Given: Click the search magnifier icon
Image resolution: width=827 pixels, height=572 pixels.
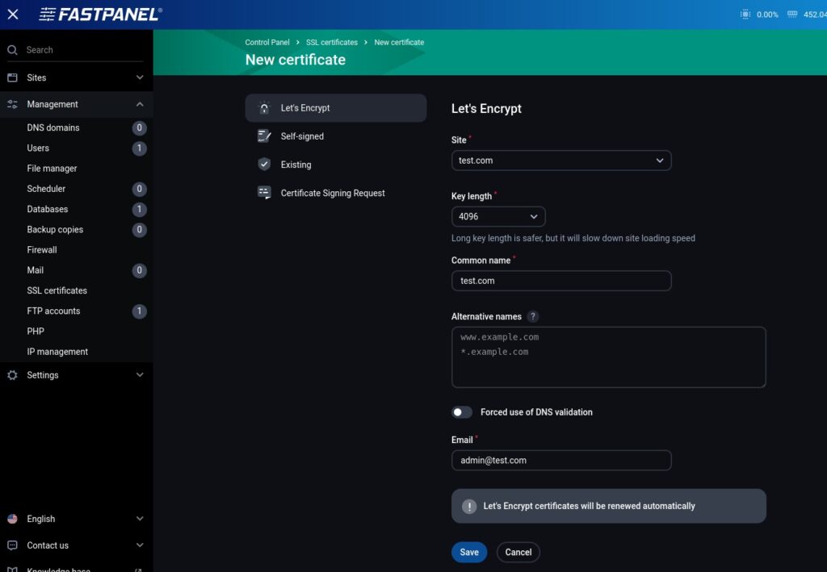Looking at the screenshot, I should tap(12, 50).
